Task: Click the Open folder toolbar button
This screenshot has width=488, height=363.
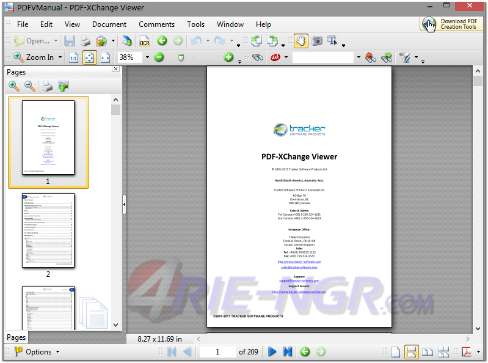Action: click(32, 41)
